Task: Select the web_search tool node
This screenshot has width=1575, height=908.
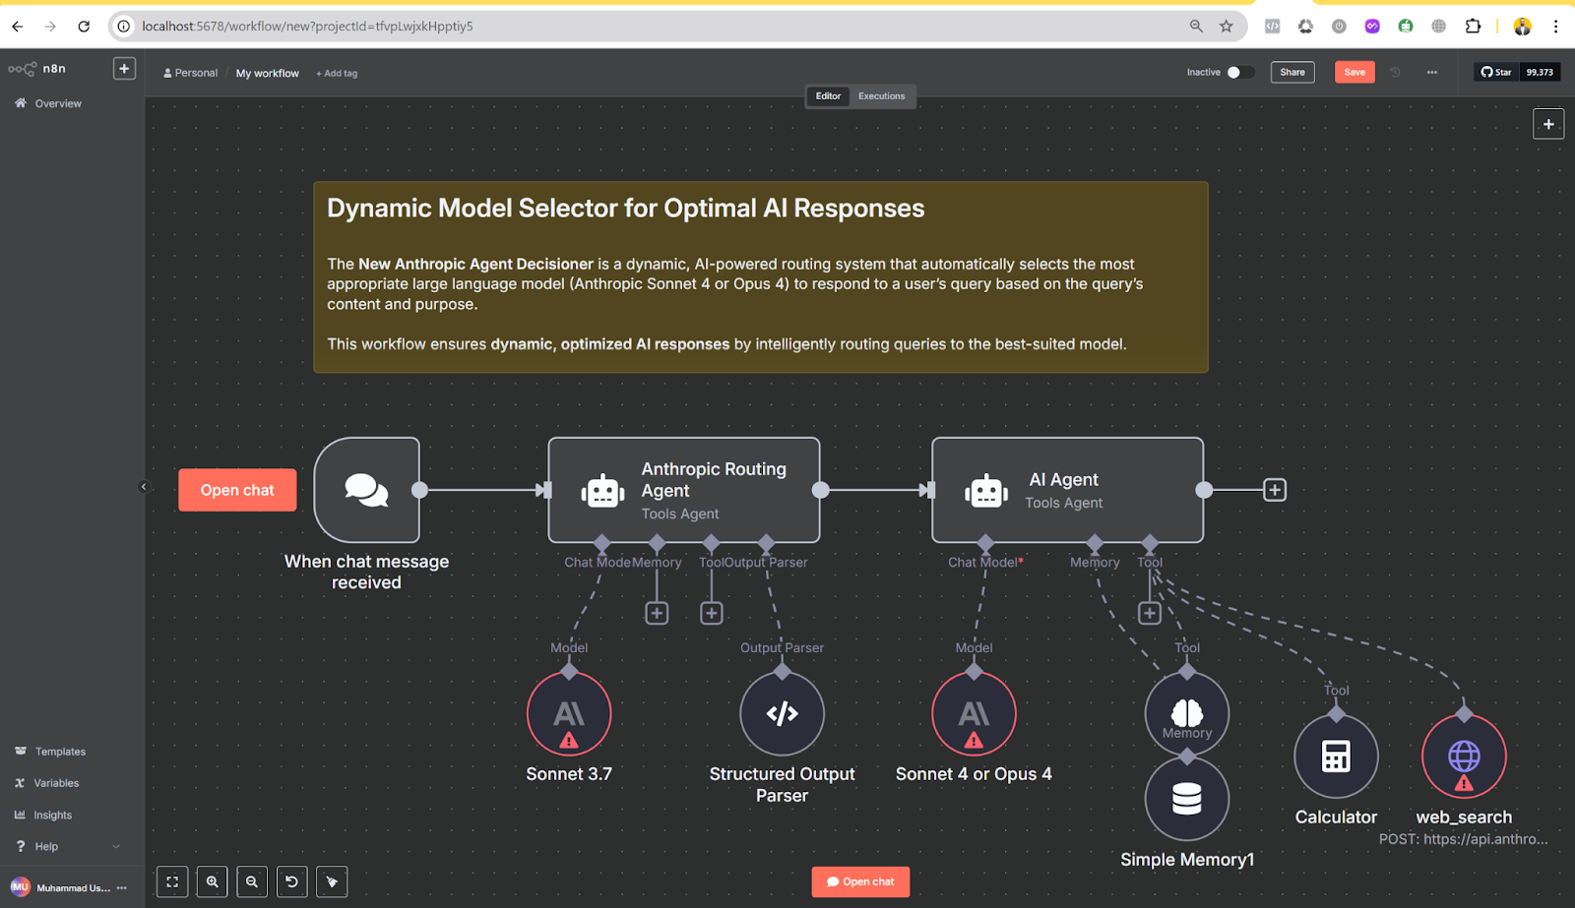Action: pyautogui.click(x=1464, y=757)
